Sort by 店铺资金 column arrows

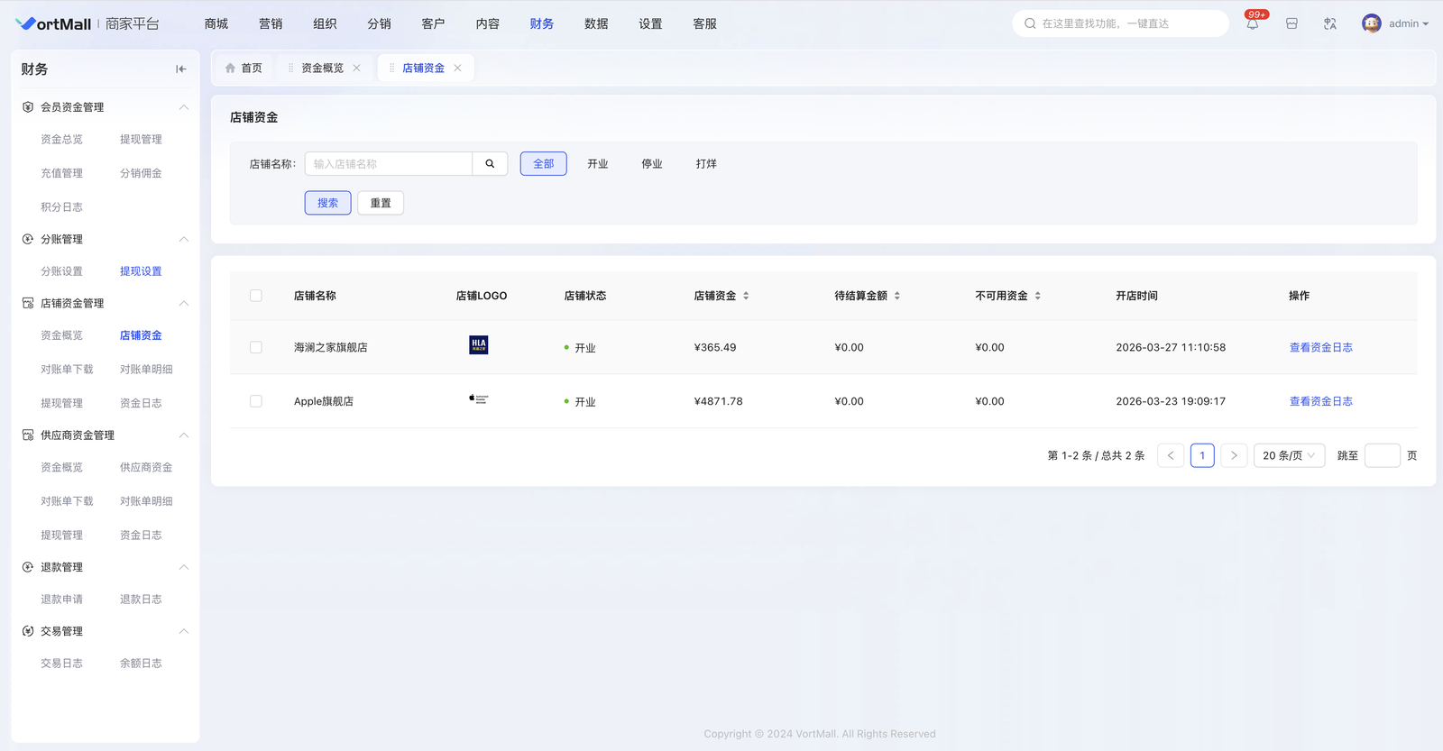point(746,296)
